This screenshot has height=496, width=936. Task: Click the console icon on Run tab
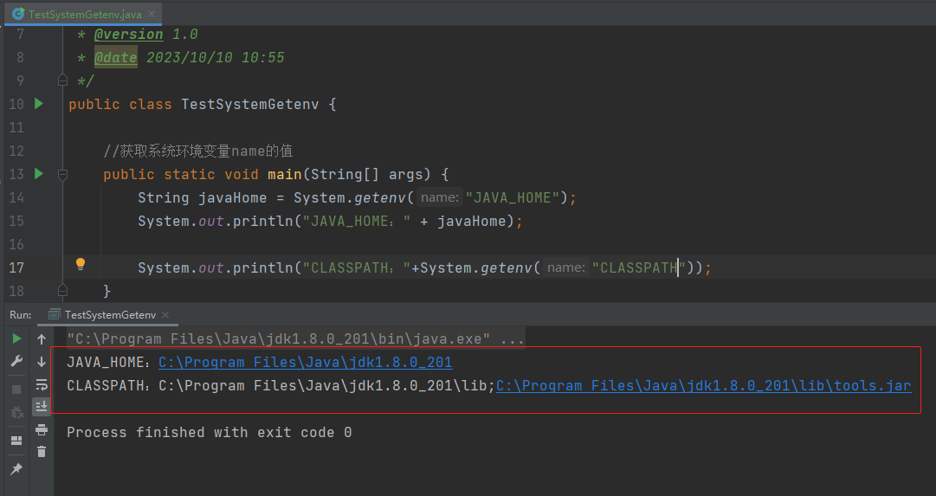(55, 314)
